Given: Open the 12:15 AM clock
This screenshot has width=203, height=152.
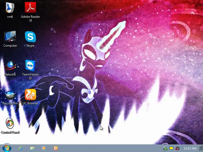Looking at the screenshot, I should [190, 148].
